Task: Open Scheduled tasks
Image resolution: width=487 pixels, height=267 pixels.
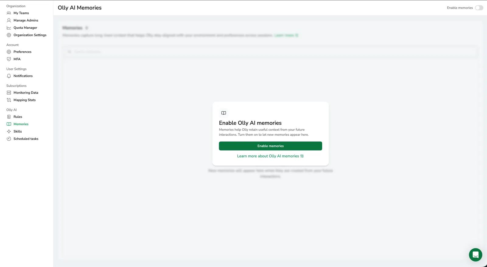Action: 26,139
